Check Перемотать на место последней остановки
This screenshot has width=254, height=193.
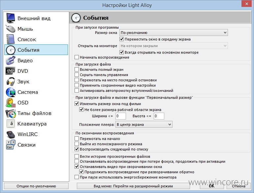point(77,80)
